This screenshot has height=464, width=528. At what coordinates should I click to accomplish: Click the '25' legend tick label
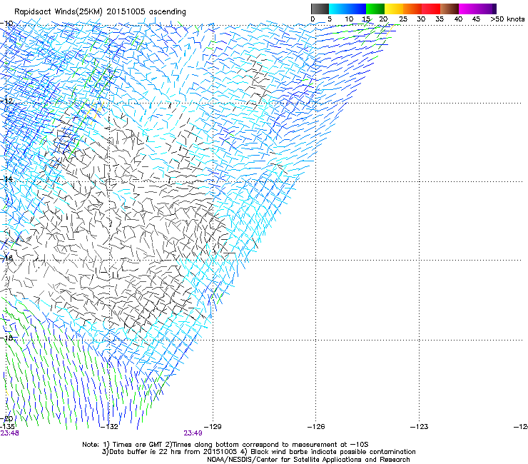[x=402, y=19]
